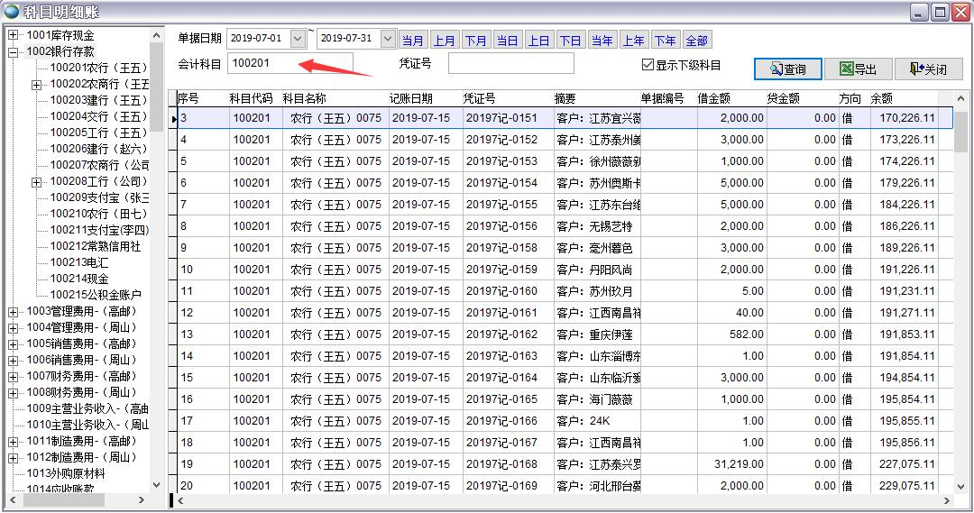
Task: Click the 查询 search button
Action: (787, 69)
